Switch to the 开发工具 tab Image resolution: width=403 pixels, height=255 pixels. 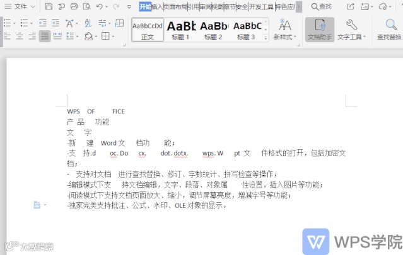[x=261, y=6]
